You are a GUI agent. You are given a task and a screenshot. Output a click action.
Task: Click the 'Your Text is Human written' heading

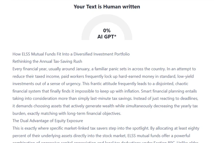(x=107, y=6)
